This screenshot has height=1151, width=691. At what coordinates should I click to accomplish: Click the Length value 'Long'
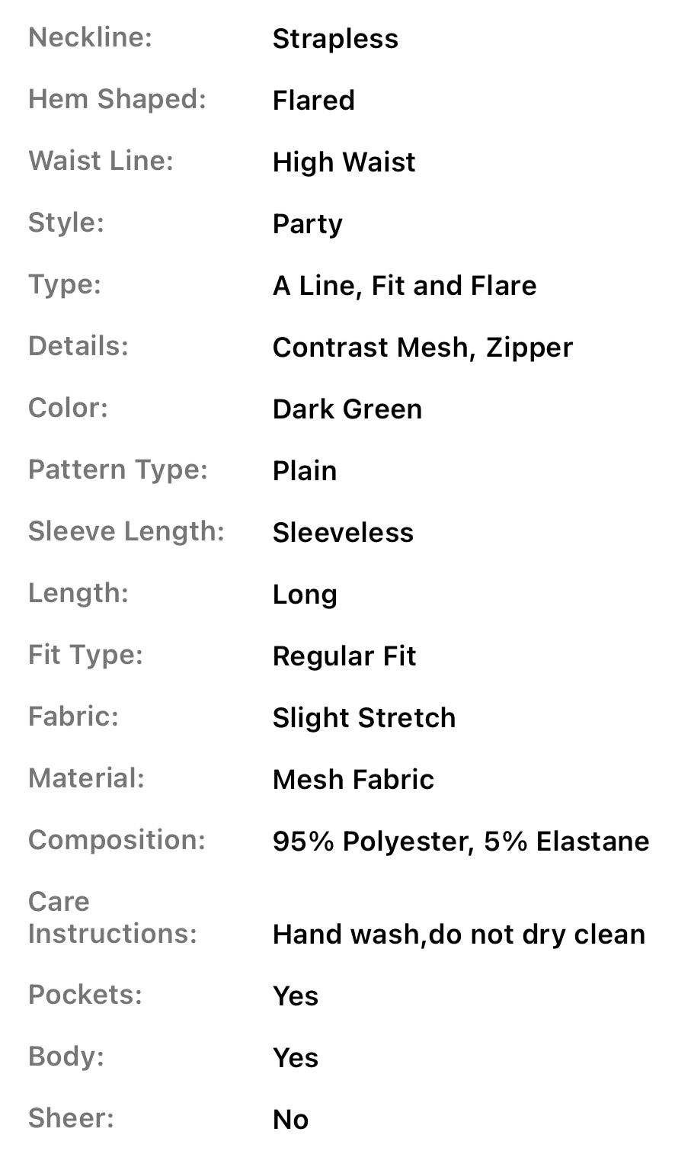(x=305, y=595)
